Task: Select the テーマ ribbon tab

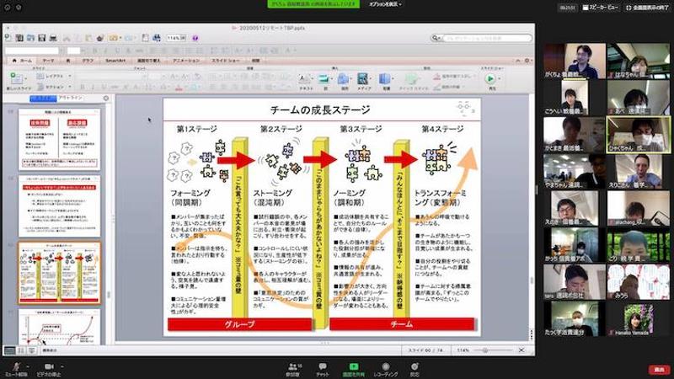Action: pos(49,61)
